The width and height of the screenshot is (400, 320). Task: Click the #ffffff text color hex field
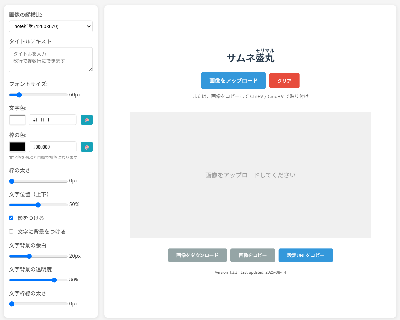tap(52, 120)
